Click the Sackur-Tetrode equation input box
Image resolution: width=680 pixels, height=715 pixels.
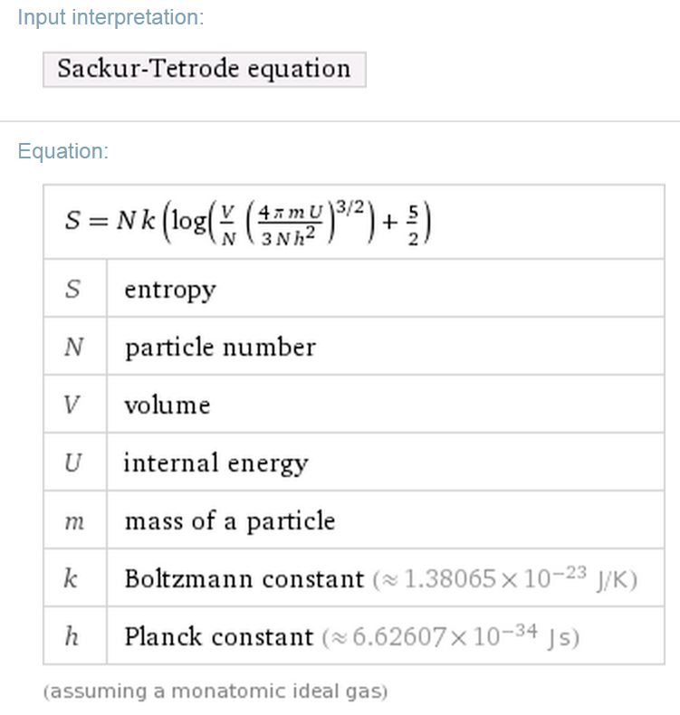click(204, 69)
